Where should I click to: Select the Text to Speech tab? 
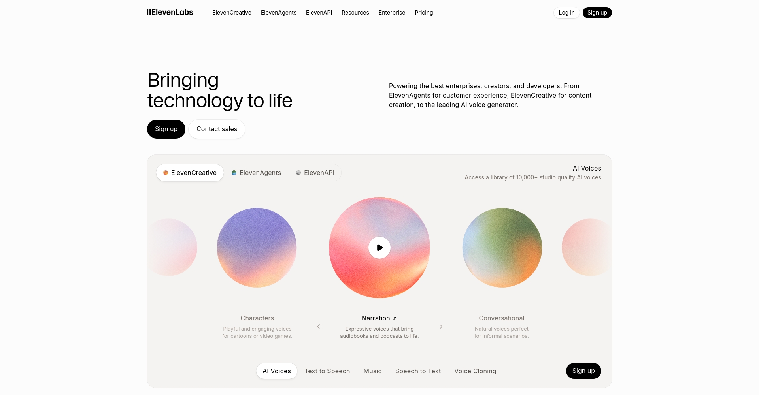point(327,371)
